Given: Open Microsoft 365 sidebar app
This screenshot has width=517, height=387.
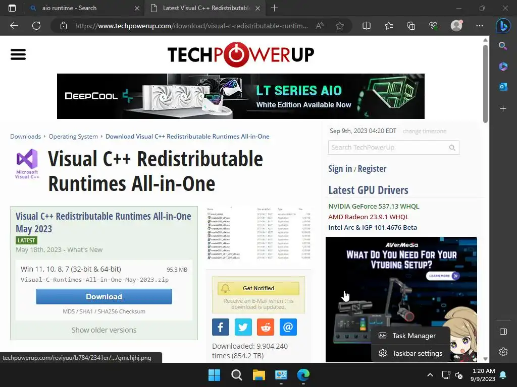Looking at the screenshot, I should point(503,67).
